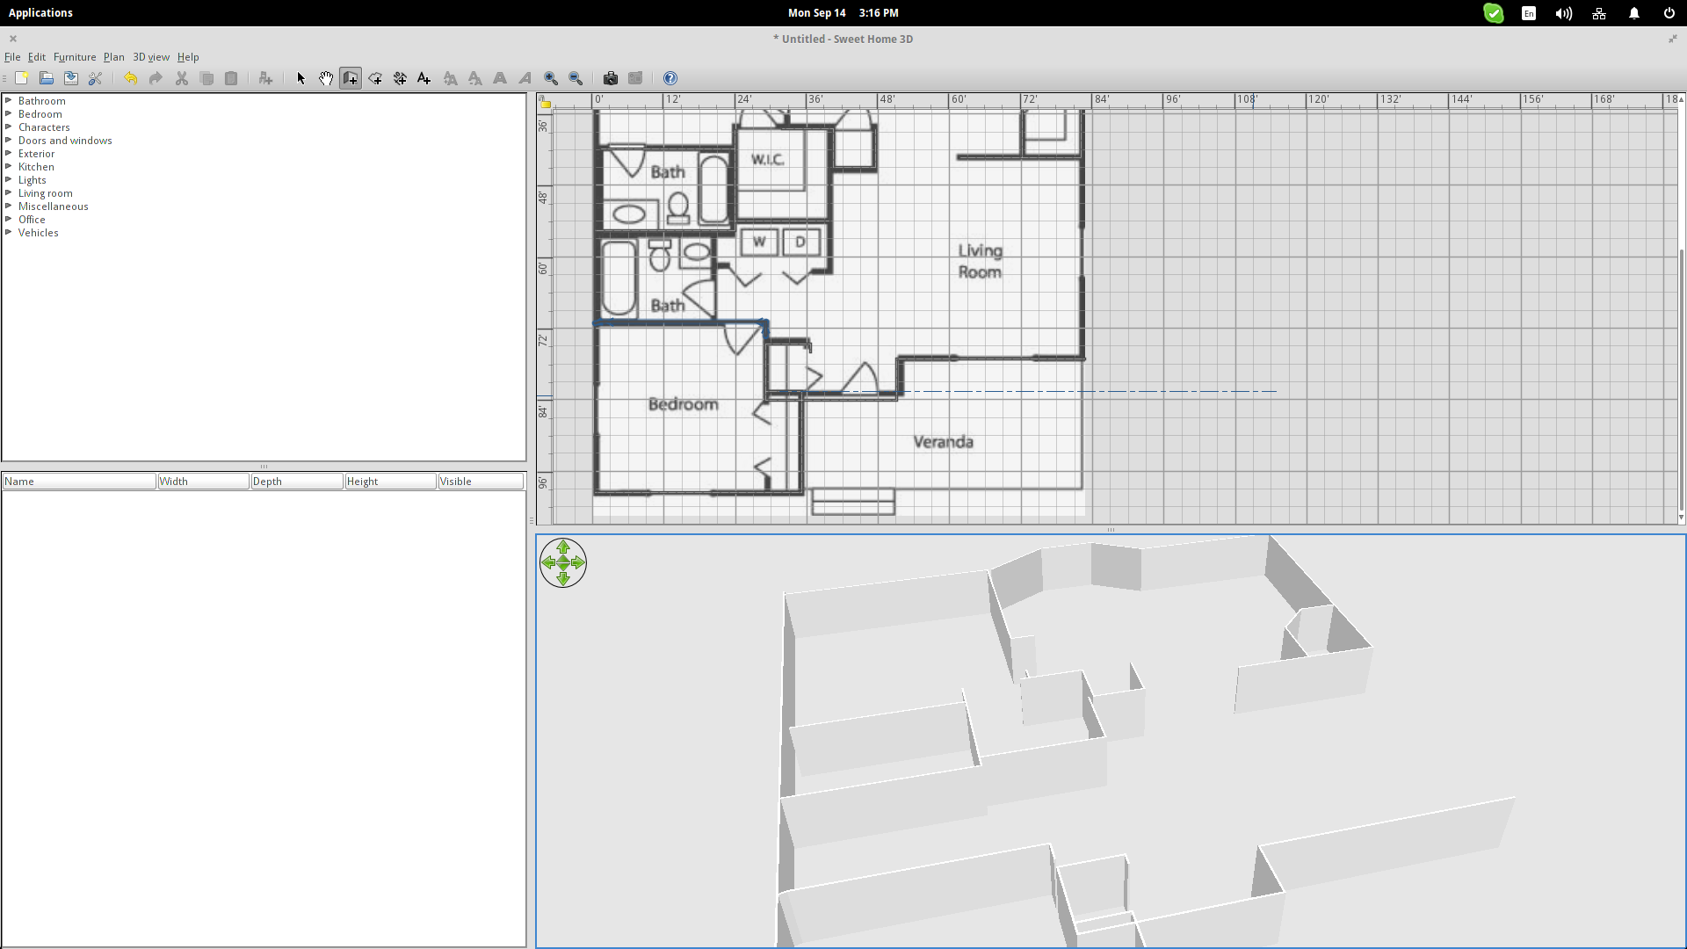Expand the Bedroom furniture category
The image size is (1687, 949).
coord(9,113)
